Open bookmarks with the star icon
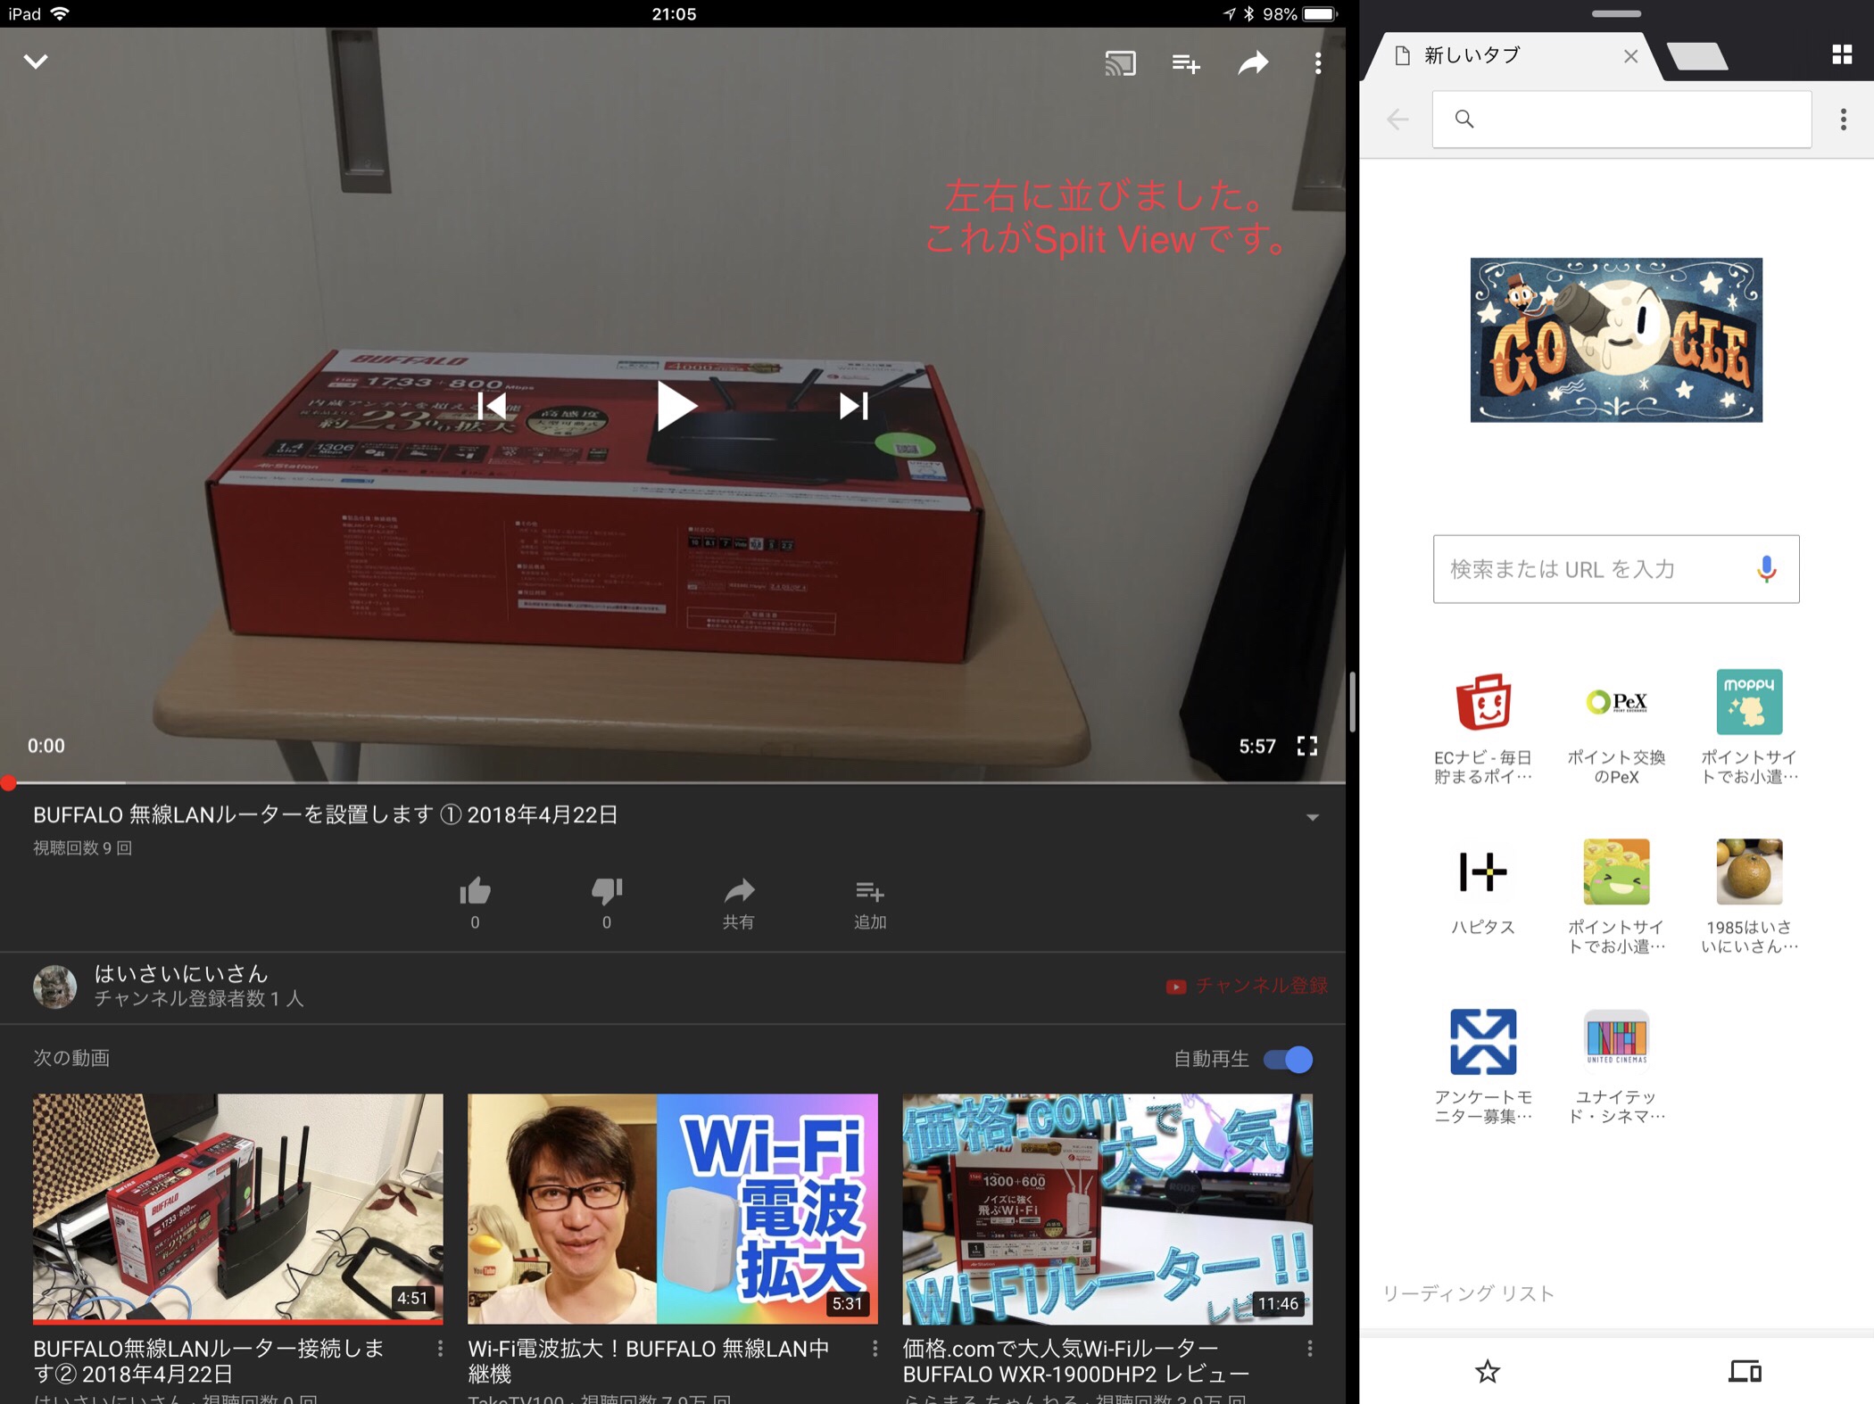The image size is (1874, 1404). click(1488, 1371)
